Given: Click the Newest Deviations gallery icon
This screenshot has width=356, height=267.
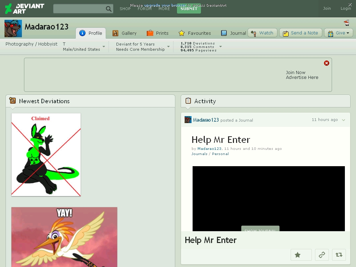Looking at the screenshot, I should [13, 100].
